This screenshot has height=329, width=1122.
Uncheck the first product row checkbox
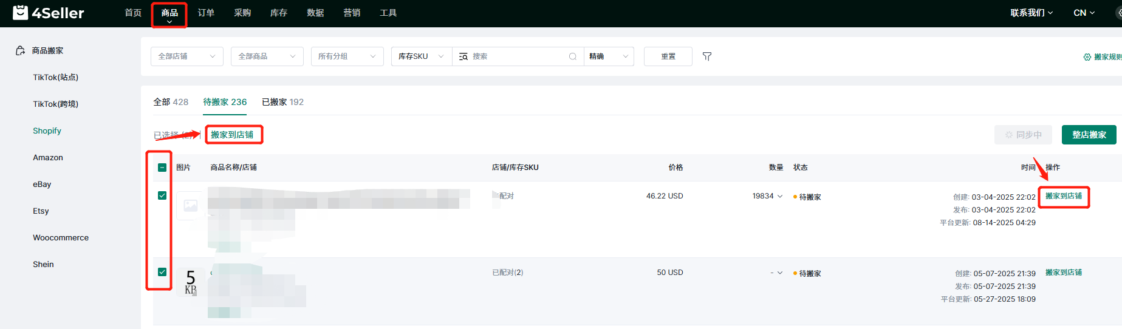click(x=162, y=195)
